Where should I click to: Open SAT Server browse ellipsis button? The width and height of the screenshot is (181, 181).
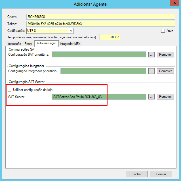pyautogui.click(x=151, y=97)
